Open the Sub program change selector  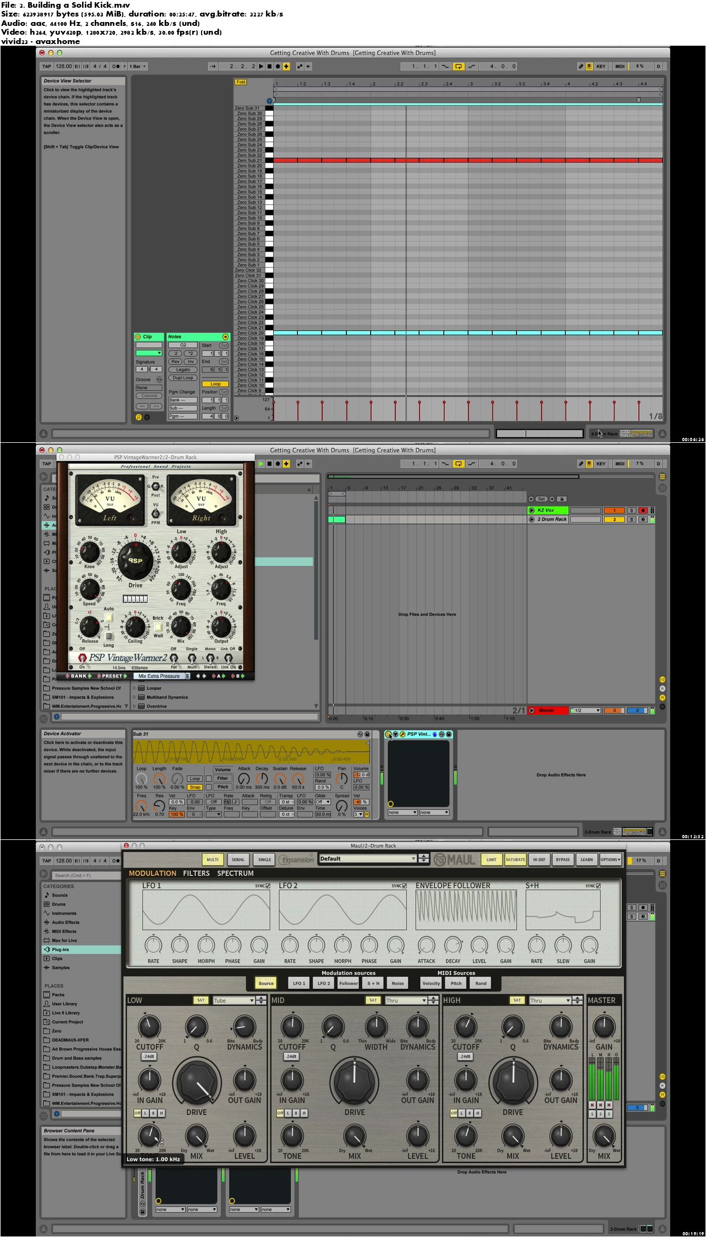tap(183, 408)
